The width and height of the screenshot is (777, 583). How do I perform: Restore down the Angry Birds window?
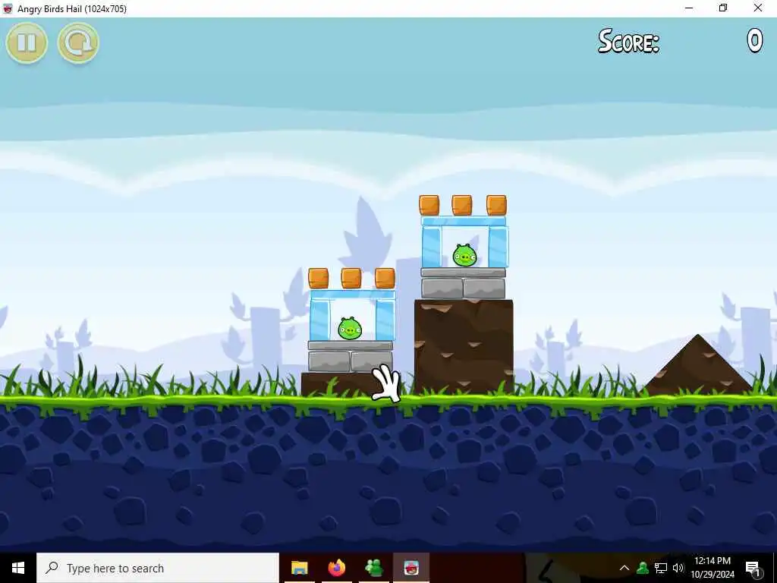point(723,8)
